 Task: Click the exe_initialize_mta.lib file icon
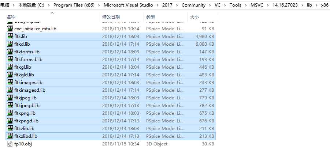point(10,29)
